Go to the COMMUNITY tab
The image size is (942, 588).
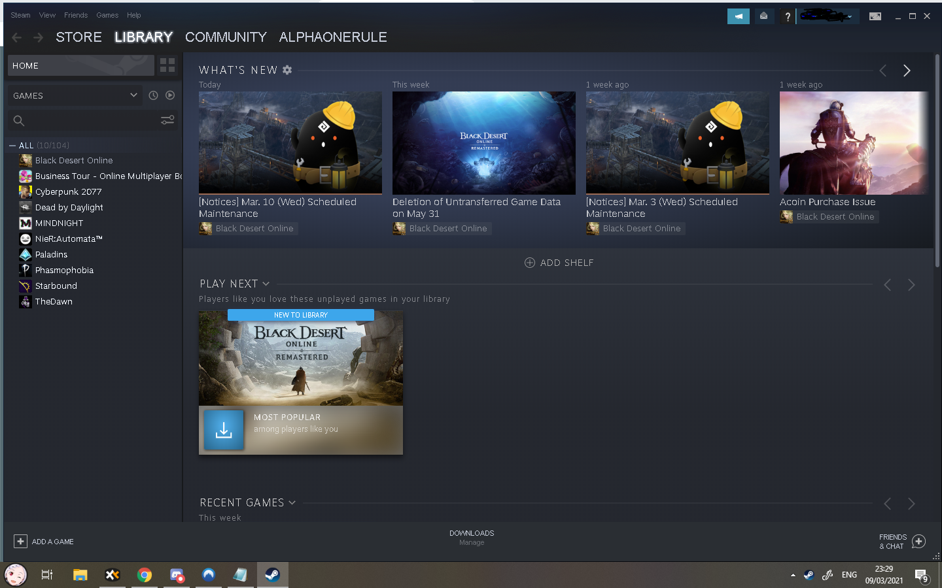click(x=226, y=37)
